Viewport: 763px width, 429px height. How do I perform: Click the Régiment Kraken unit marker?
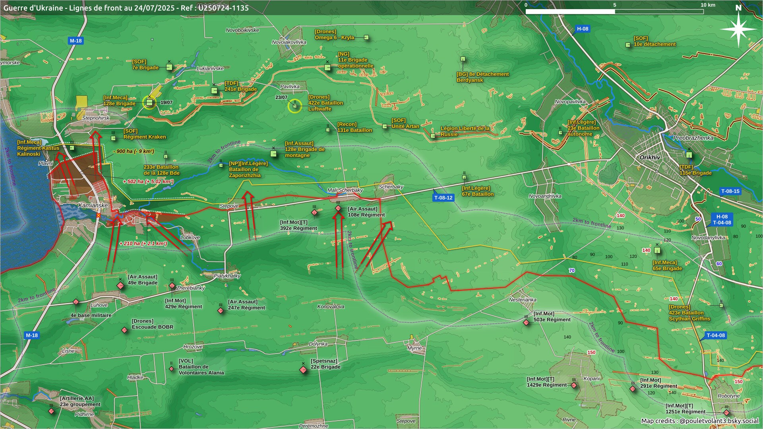pyautogui.click(x=113, y=138)
